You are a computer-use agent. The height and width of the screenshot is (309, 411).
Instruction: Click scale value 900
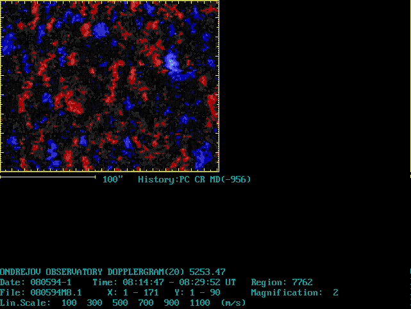[172, 303]
